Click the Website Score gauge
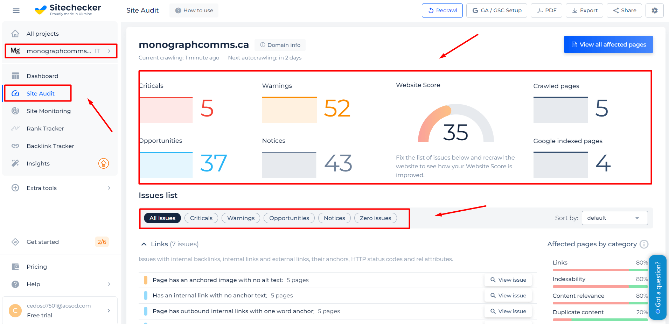 pyautogui.click(x=456, y=123)
